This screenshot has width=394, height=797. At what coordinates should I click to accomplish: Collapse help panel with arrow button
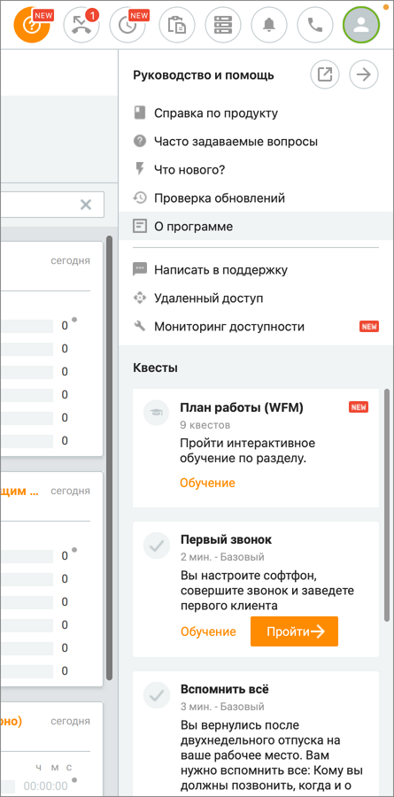(364, 75)
